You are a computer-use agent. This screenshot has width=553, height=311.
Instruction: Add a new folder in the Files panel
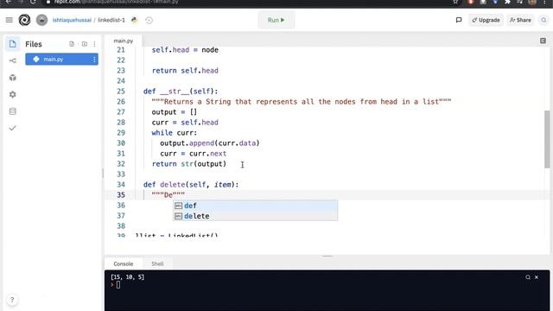point(85,44)
